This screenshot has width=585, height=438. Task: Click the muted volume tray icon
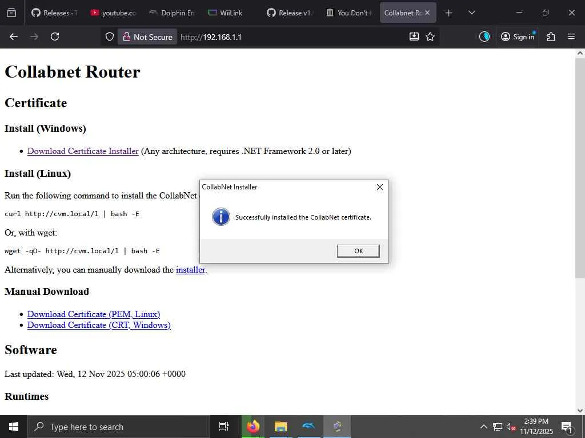[x=511, y=427]
